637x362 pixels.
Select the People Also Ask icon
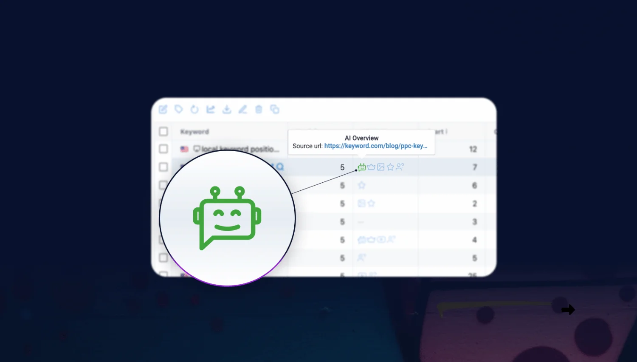pyautogui.click(x=399, y=167)
